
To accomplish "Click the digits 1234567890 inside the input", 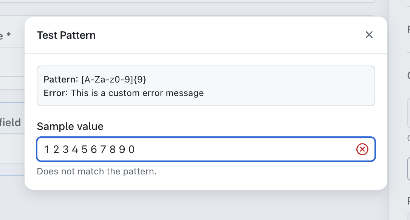I will click(x=90, y=150).
